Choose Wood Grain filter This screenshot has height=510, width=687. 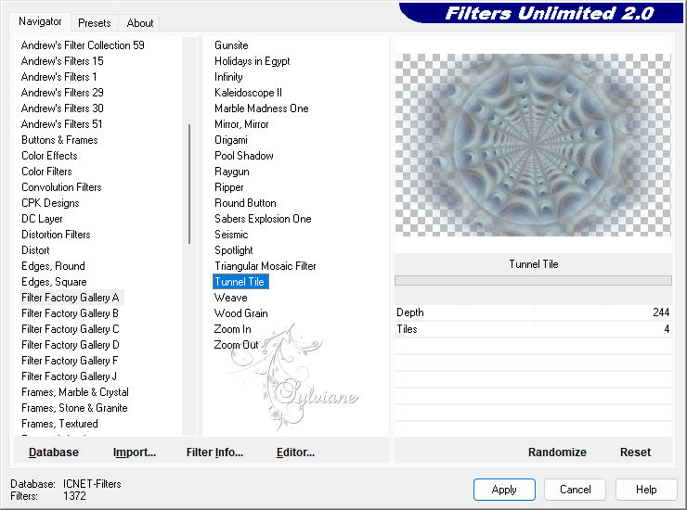pos(241,313)
